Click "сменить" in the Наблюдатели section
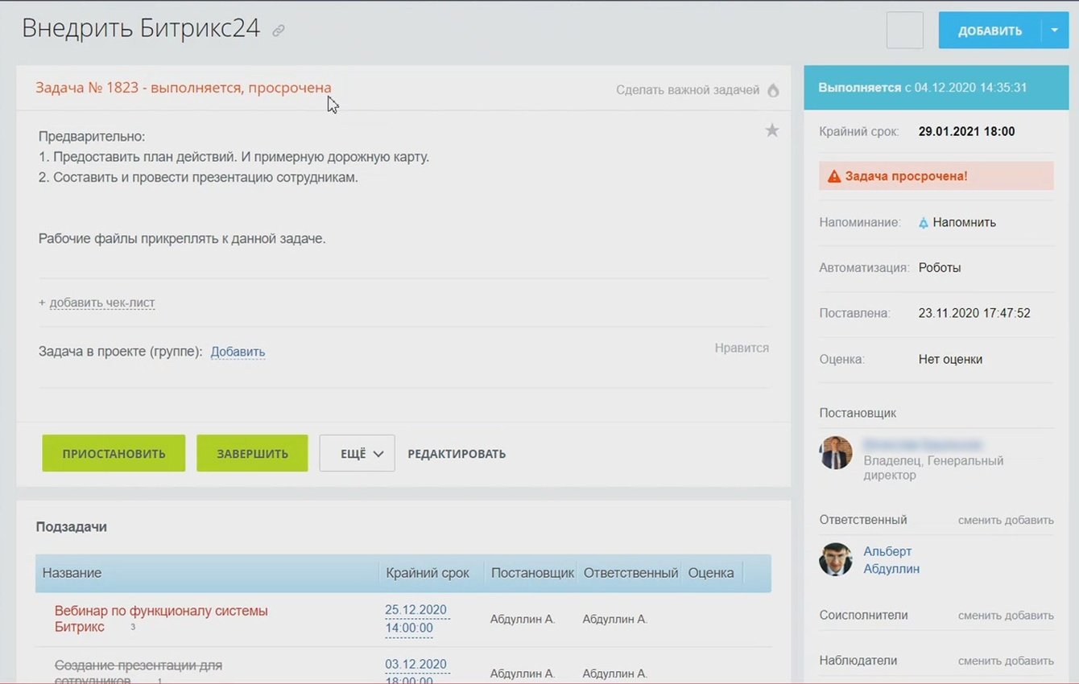The width and height of the screenshot is (1079, 684). [979, 661]
